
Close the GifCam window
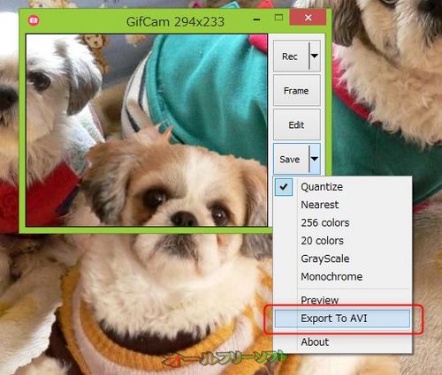pos(308,18)
